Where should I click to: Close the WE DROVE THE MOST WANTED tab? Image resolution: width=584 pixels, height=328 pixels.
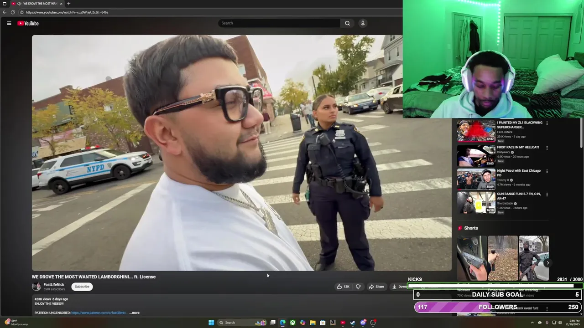click(61, 4)
